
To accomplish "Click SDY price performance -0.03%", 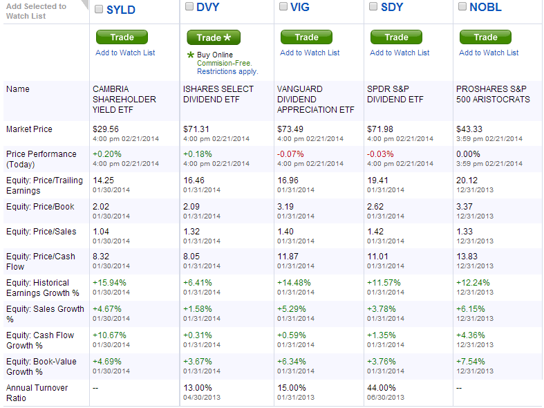I will (381, 154).
